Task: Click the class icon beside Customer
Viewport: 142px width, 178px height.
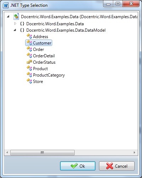Action: coord(29,43)
